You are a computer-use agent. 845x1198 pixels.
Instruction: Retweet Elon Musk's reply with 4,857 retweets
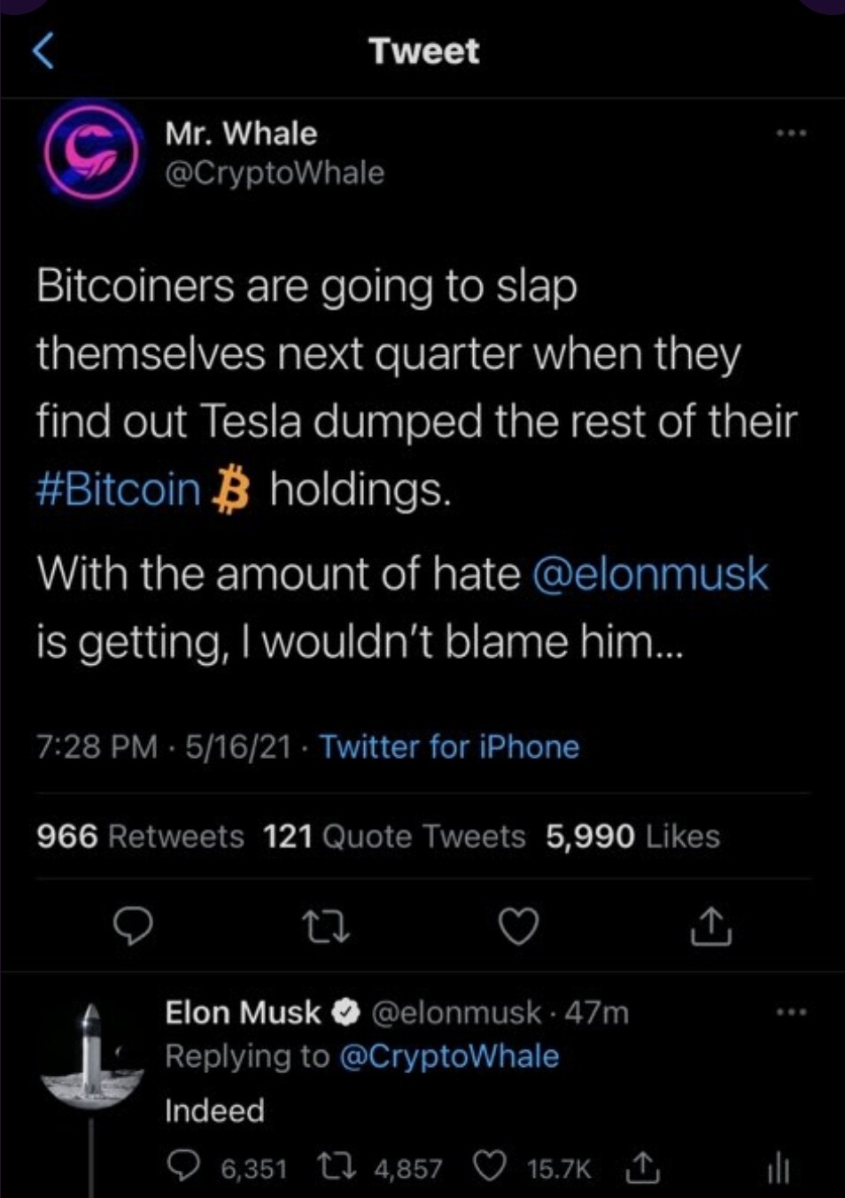336,1168
